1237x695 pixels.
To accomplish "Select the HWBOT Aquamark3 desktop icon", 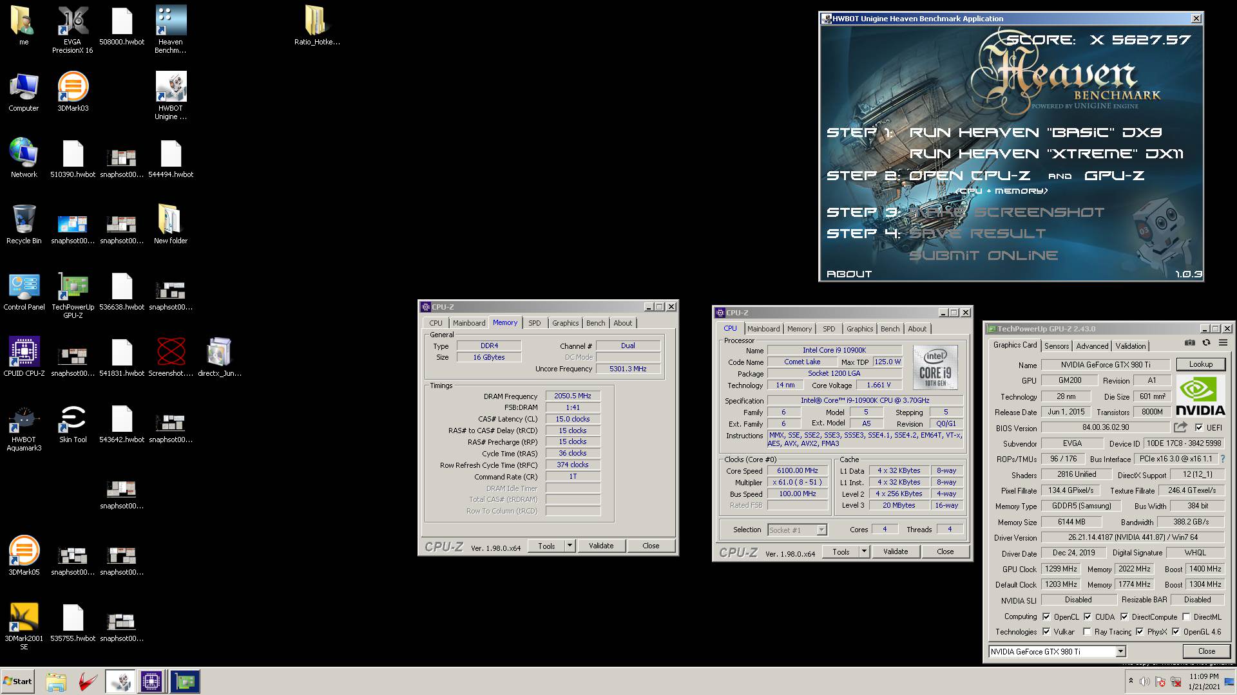I will click(24, 427).
